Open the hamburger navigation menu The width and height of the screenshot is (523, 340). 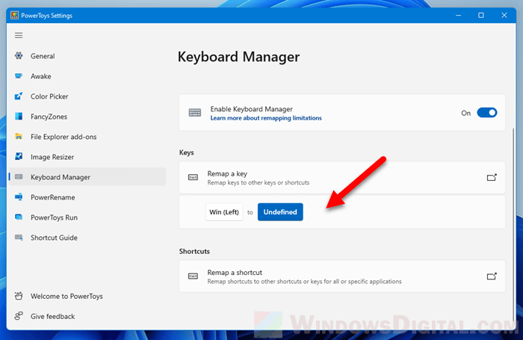pyautogui.click(x=19, y=35)
